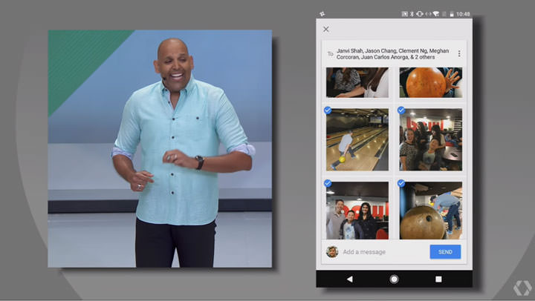Uncheck the brown bowling ball photo checkmark
The height and width of the screenshot is (301, 535).
tap(401, 184)
